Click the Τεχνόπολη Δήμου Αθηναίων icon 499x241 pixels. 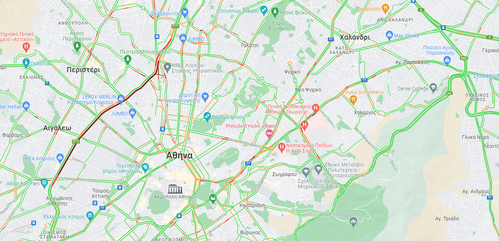pos(145,167)
